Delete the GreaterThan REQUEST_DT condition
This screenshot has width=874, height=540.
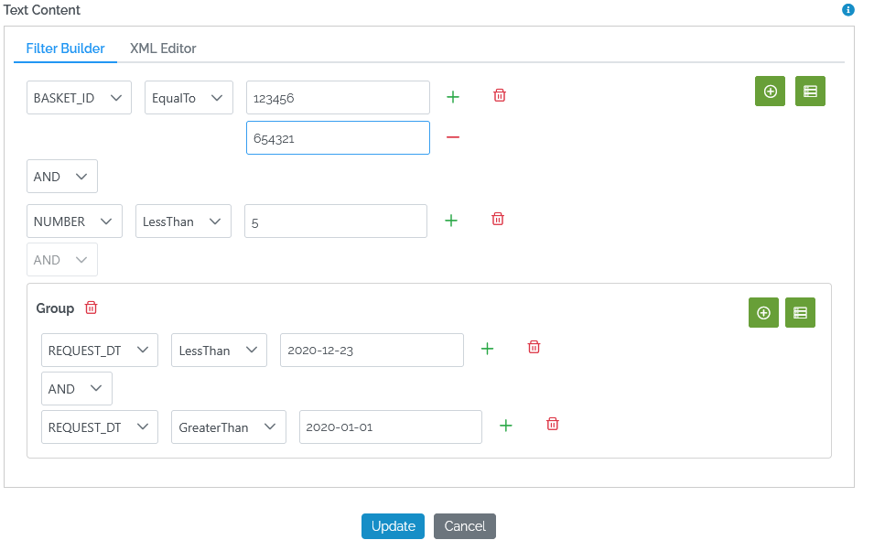coord(552,424)
